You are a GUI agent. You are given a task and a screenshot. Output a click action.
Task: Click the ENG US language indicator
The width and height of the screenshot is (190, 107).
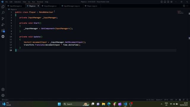tap(166, 104)
